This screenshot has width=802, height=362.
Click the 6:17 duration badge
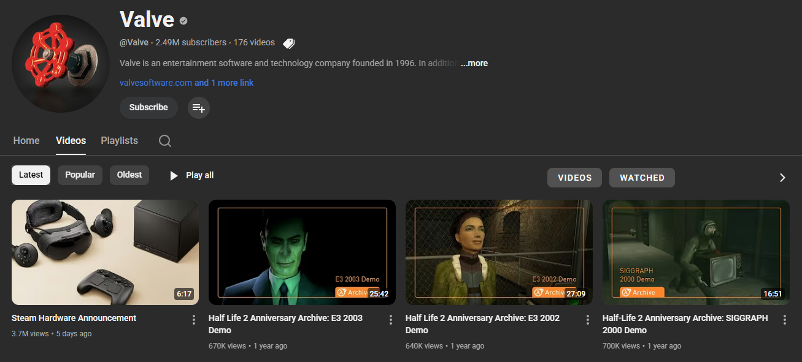(x=184, y=294)
